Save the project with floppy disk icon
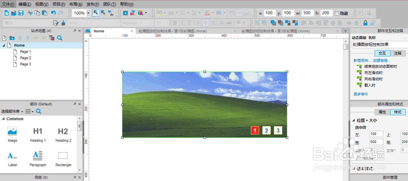 [21, 13]
